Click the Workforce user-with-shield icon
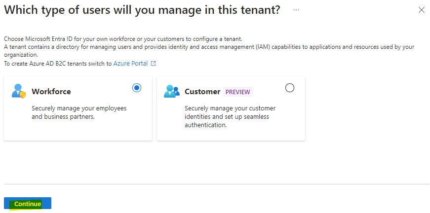 [x=19, y=91]
